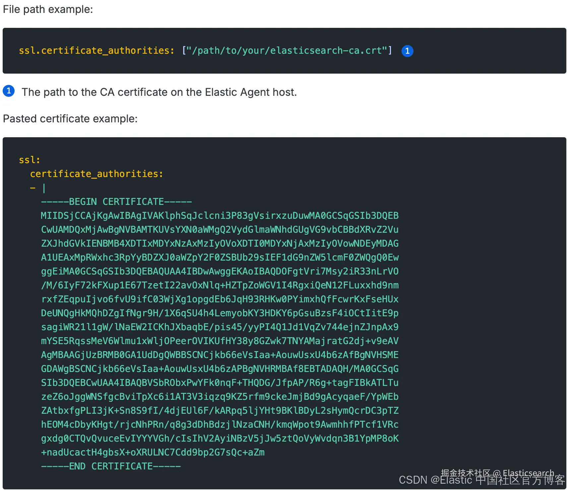Click the "-----BEGIN CERTIFICATE-----" line
Screen dimensions: 567x490
[x=116, y=202]
